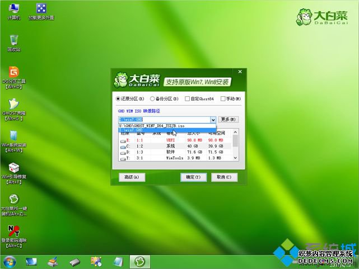Select the 备份分区 (B) radio option
This screenshot has height=269, width=359.
tap(164, 99)
